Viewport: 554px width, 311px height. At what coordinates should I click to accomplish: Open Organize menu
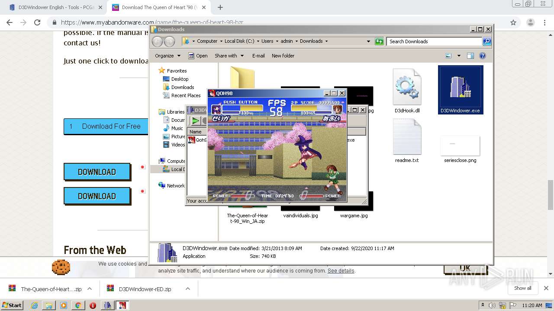click(167, 56)
